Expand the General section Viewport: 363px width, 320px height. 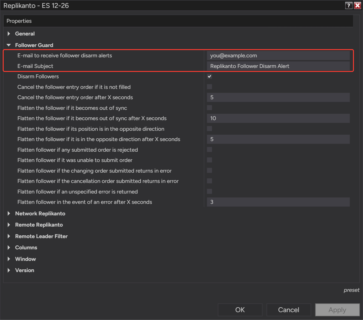click(9, 34)
